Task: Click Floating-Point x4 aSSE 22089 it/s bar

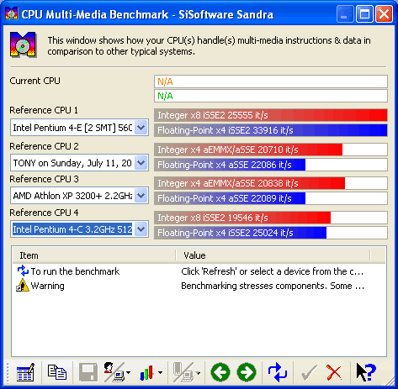Action: [271, 198]
